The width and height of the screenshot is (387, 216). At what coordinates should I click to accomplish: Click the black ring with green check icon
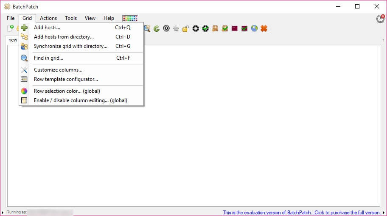click(x=205, y=28)
